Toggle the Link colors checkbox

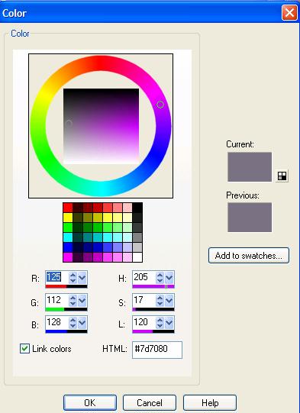(x=24, y=349)
